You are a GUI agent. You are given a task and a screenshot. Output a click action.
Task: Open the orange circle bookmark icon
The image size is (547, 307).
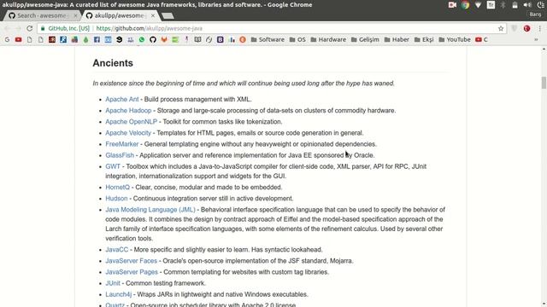tap(243, 40)
